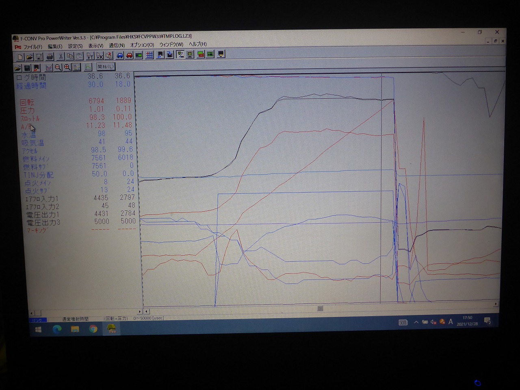Expand the system tray hidden icons chevron
Image resolution: width=520 pixels, height=390 pixels.
point(416,322)
